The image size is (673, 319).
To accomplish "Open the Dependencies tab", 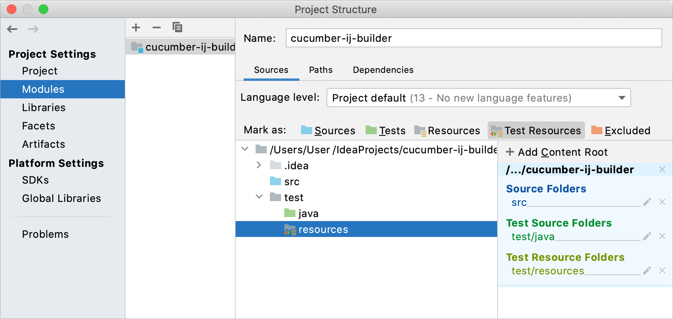I will click(x=383, y=70).
